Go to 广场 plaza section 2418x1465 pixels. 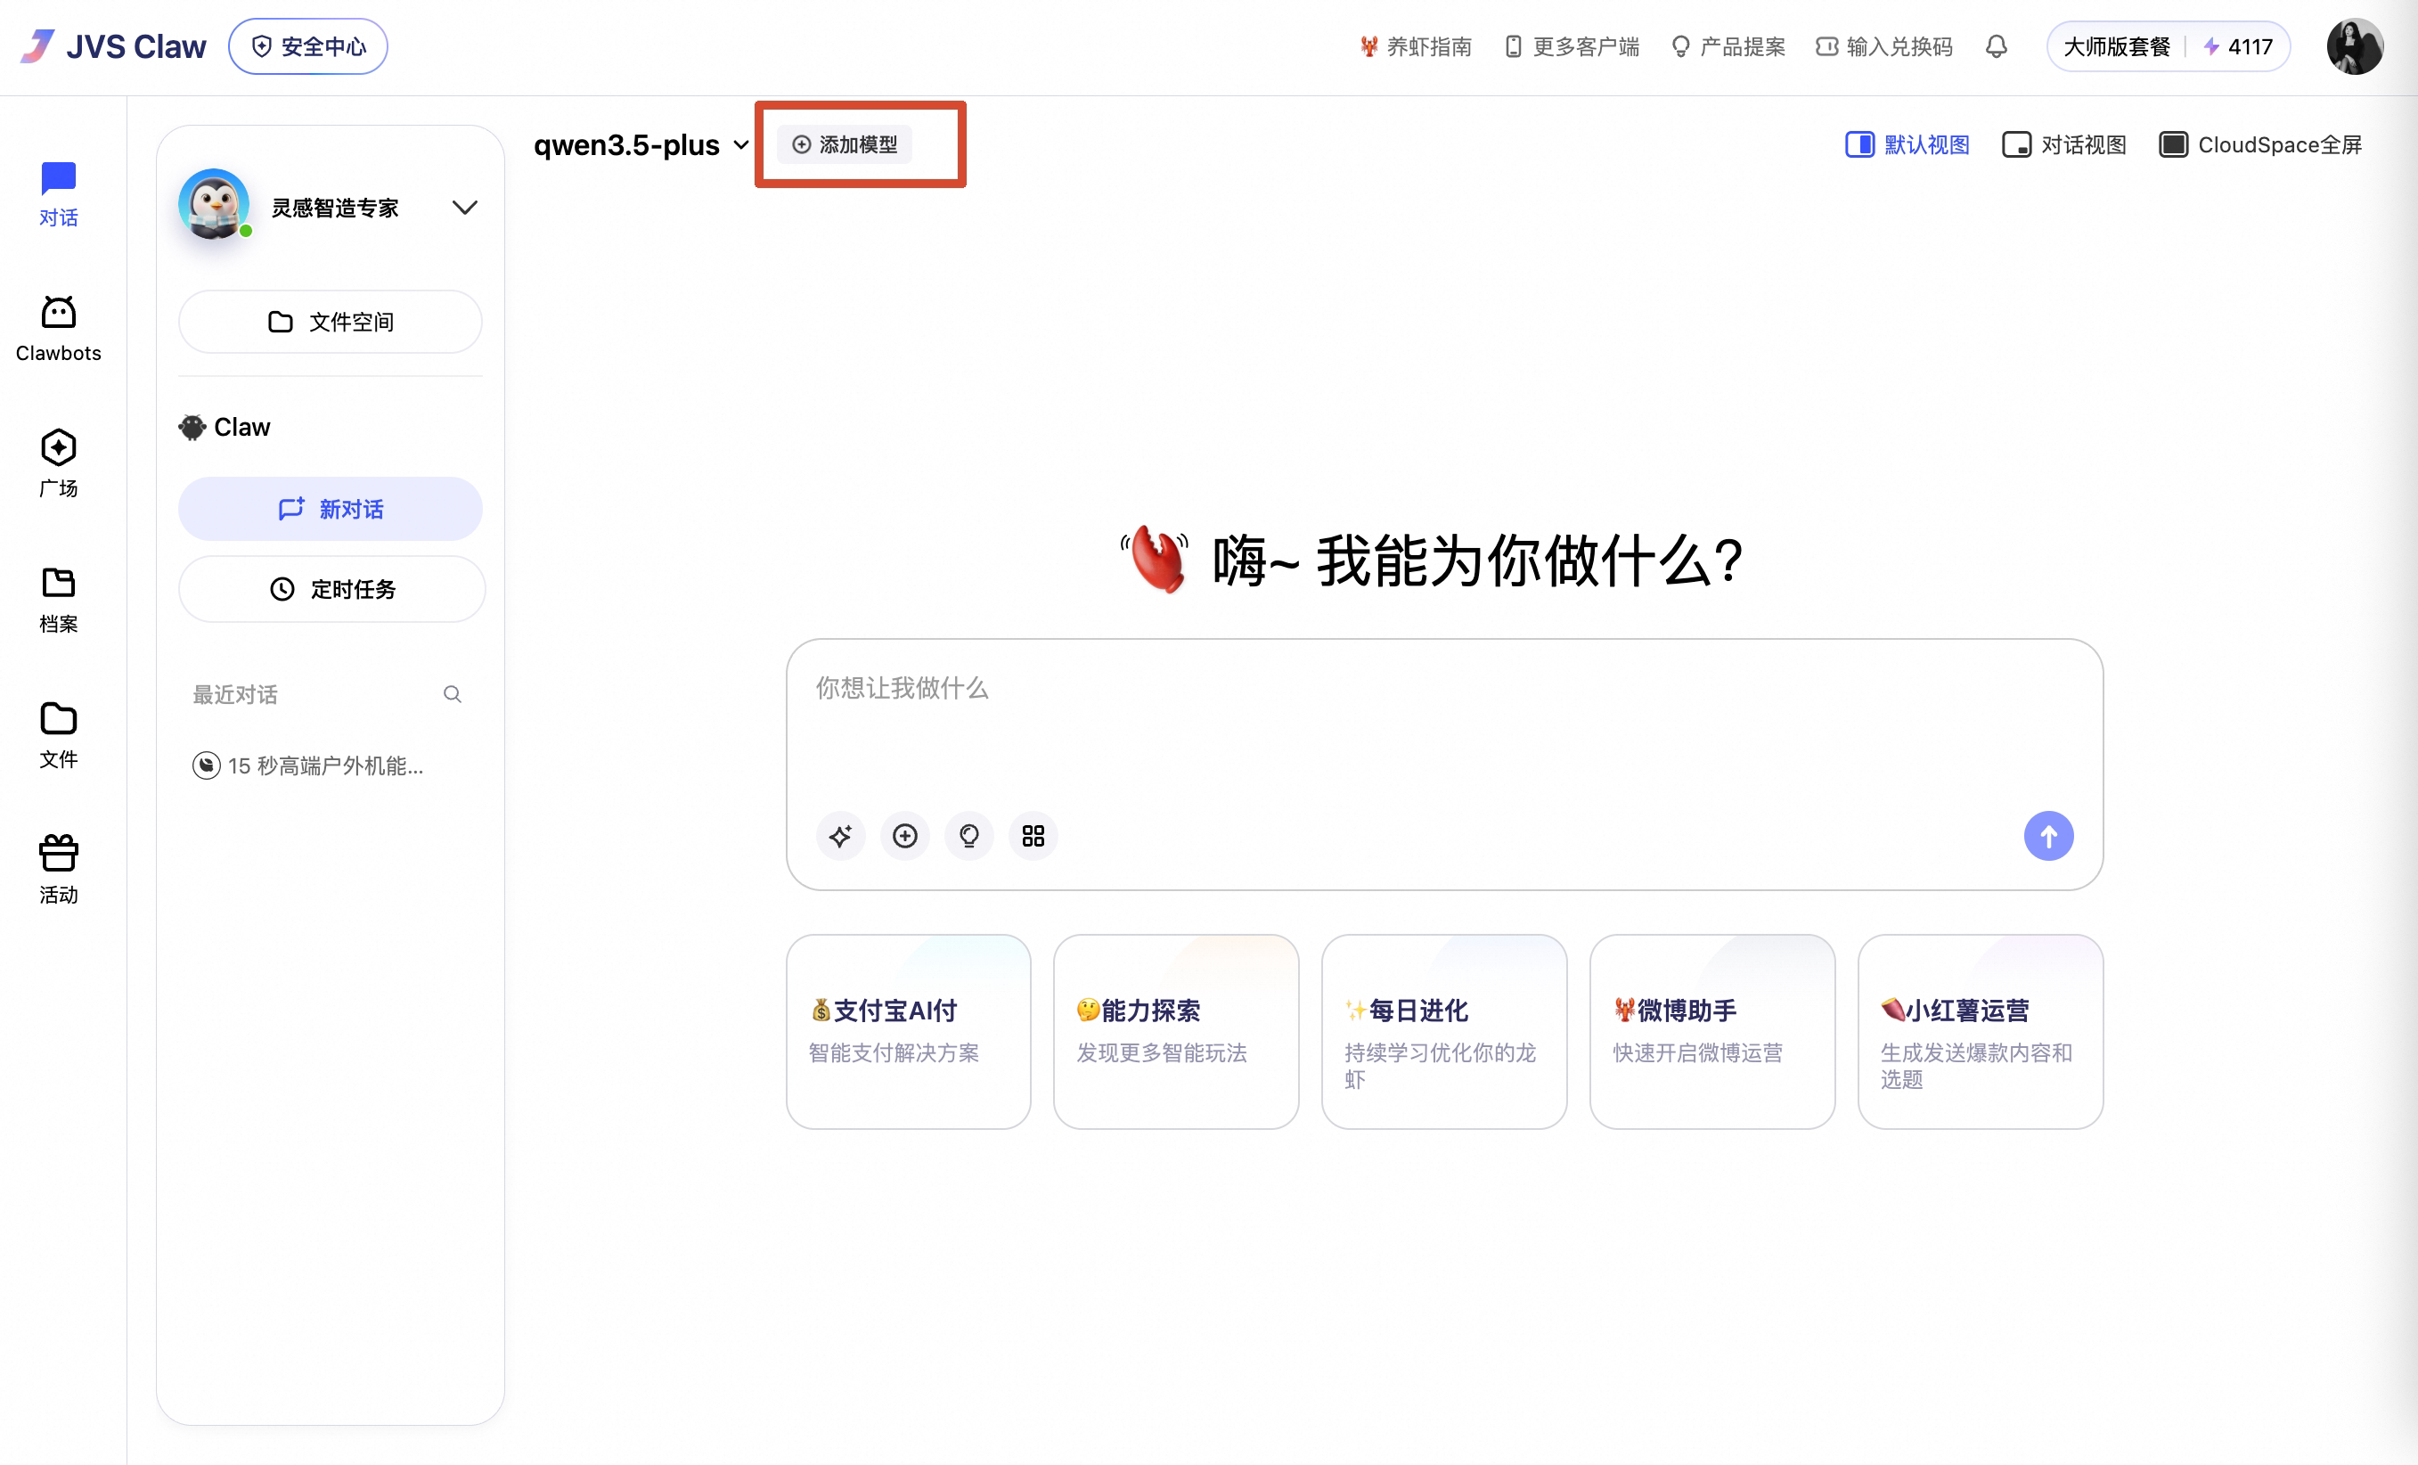58,464
